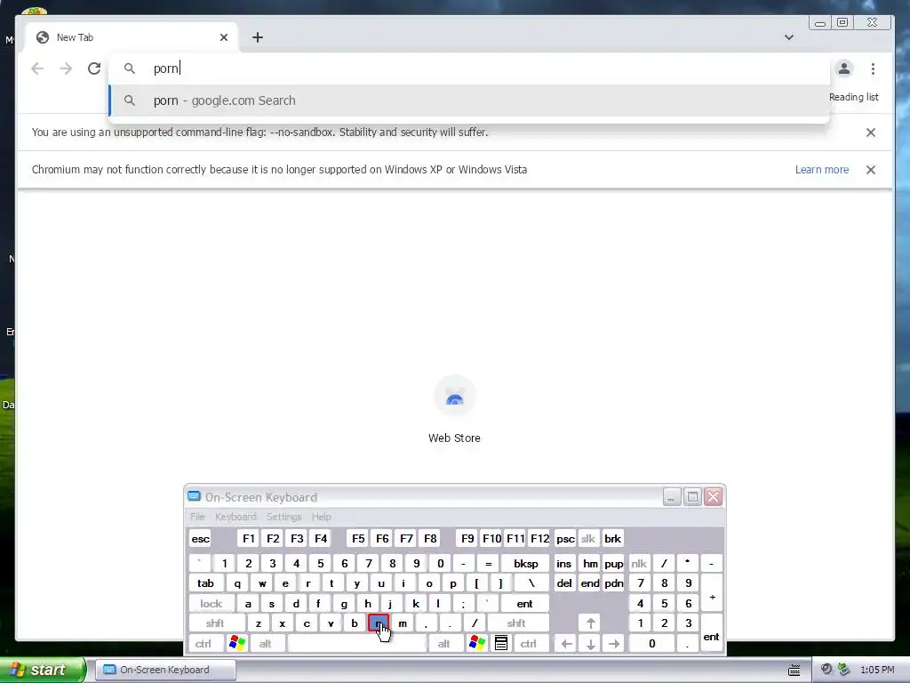Dismiss the no-sandbox warning bar

tap(871, 133)
